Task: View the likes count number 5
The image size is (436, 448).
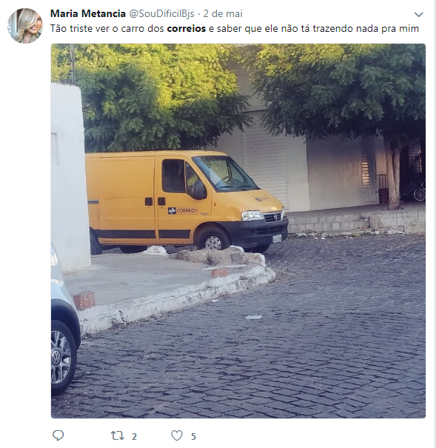Action: pos(193,437)
